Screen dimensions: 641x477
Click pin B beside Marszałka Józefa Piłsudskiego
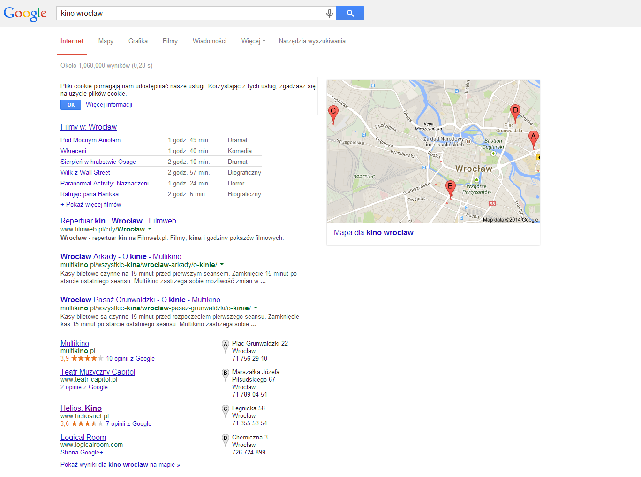coord(226,375)
